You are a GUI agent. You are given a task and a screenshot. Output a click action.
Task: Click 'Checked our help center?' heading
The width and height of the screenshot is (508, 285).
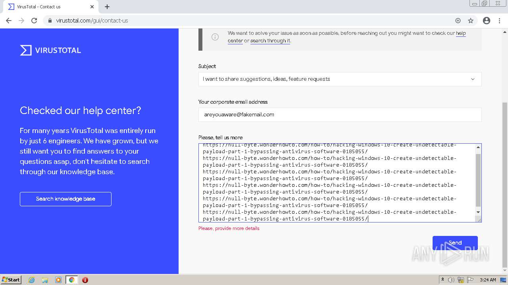[x=81, y=110]
